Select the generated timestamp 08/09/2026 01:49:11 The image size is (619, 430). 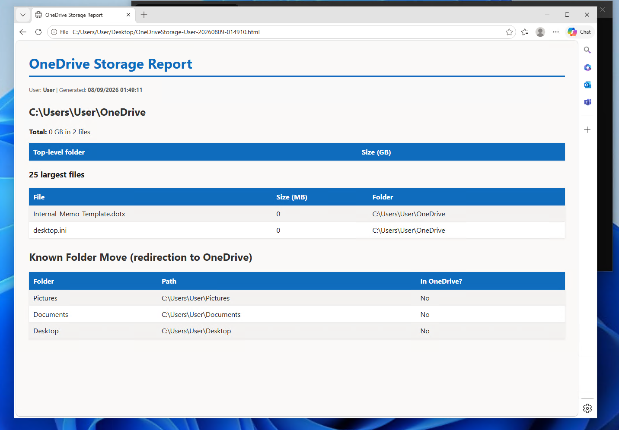click(x=115, y=90)
